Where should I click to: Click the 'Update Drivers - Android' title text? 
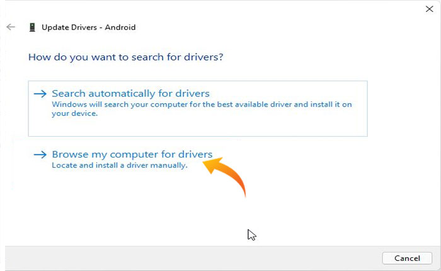[x=88, y=27]
